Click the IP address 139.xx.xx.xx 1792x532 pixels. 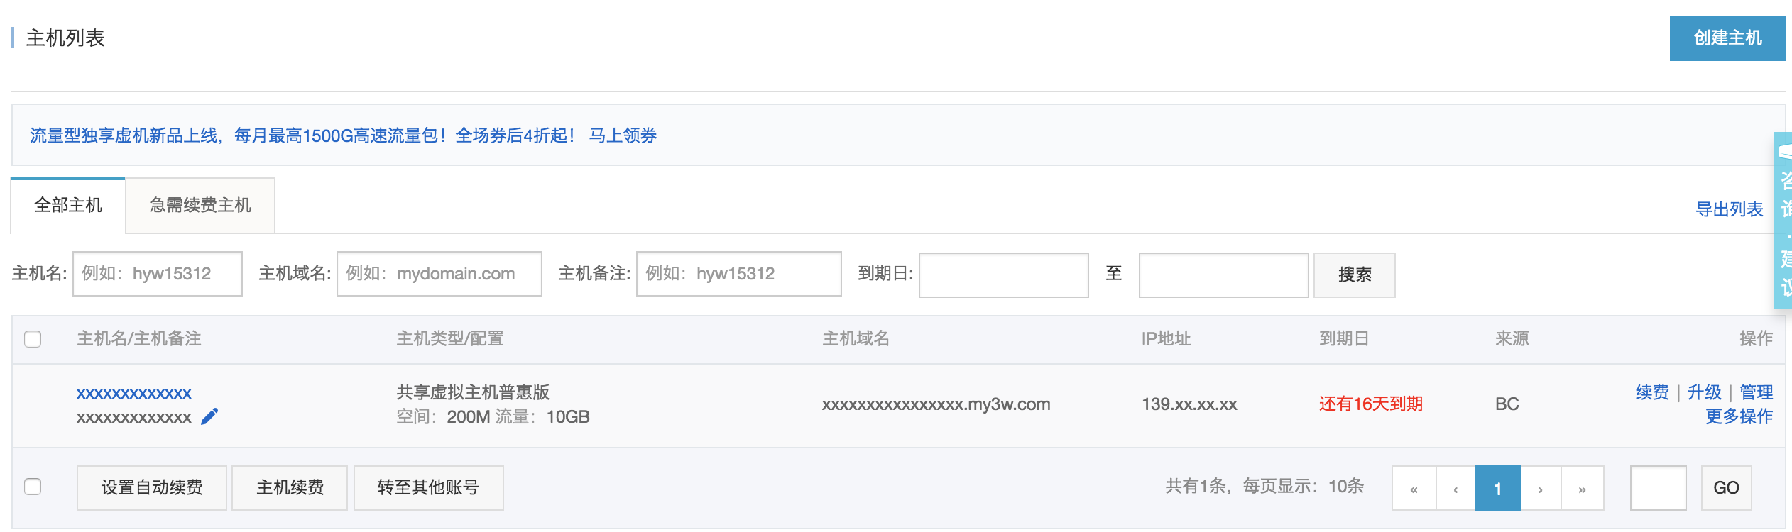click(x=1189, y=404)
